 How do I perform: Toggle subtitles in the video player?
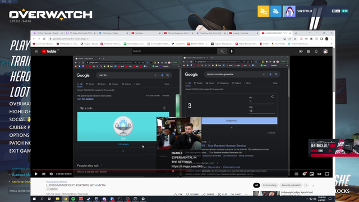[297, 174]
